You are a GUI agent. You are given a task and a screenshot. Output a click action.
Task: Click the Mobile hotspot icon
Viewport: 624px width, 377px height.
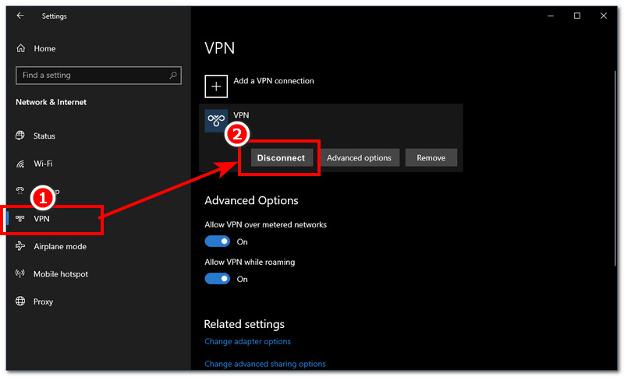pyautogui.click(x=20, y=274)
